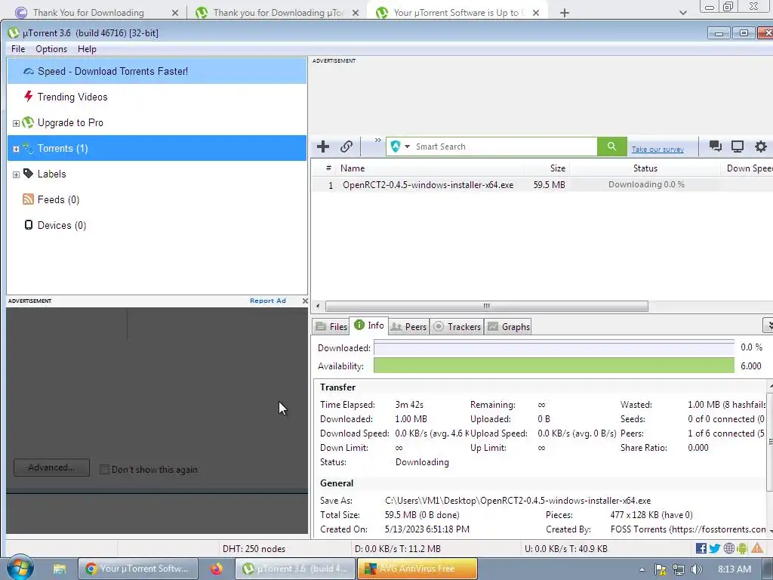Open the chat bubbles icon in toolbar

click(x=715, y=146)
